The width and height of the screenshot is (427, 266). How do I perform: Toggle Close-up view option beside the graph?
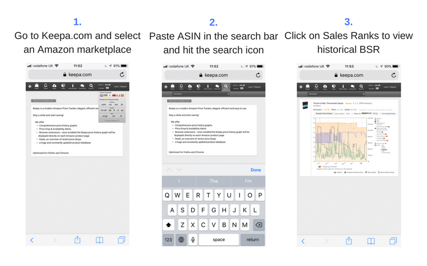click(381, 143)
